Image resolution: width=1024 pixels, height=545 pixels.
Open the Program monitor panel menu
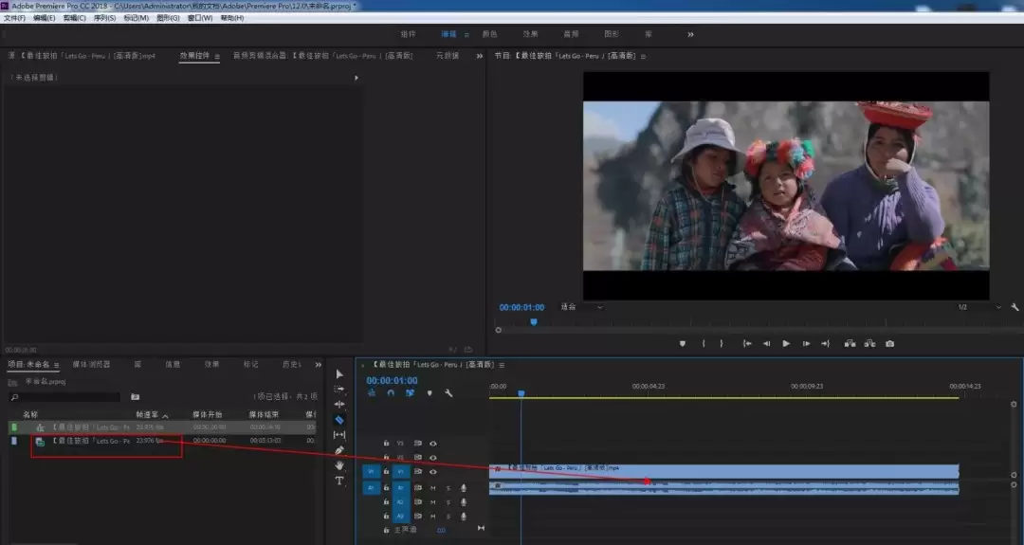pyautogui.click(x=643, y=56)
